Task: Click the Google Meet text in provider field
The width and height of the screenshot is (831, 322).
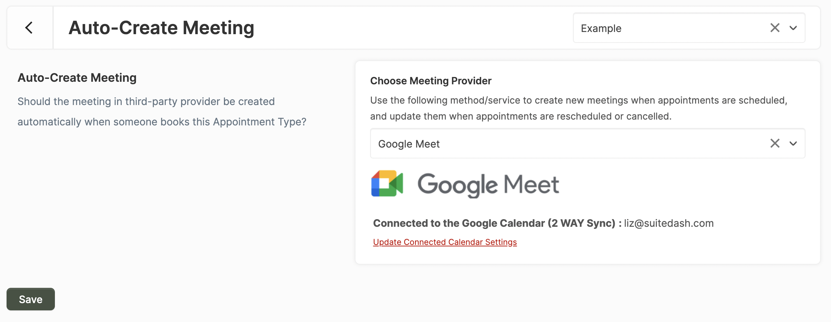Action: pyautogui.click(x=409, y=144)
